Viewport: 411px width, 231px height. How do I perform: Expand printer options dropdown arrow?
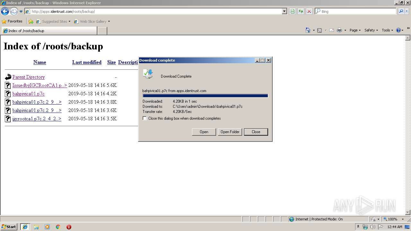[x=345, y=30]
